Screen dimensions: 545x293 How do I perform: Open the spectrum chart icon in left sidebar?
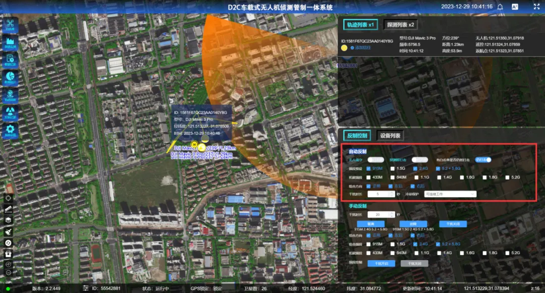10,42
